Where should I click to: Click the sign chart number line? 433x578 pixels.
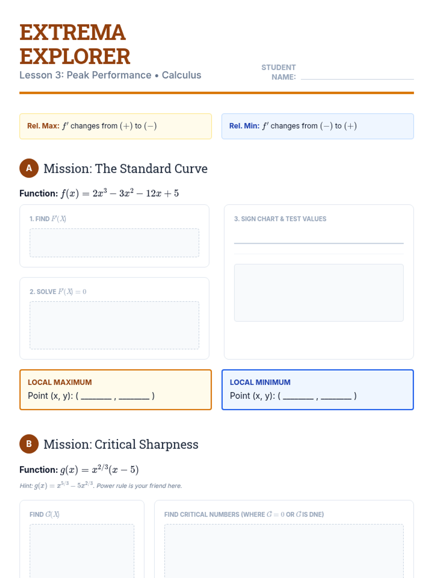[x=319, y=243]
